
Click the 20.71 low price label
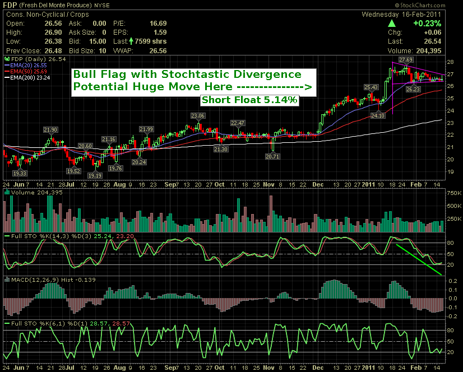[x=272, y=156]
